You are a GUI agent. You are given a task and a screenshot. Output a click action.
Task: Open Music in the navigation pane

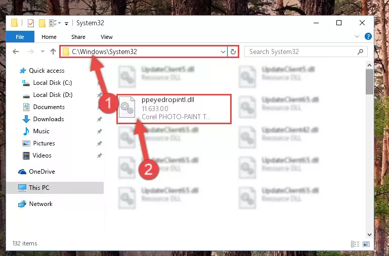tap(41, 131)
